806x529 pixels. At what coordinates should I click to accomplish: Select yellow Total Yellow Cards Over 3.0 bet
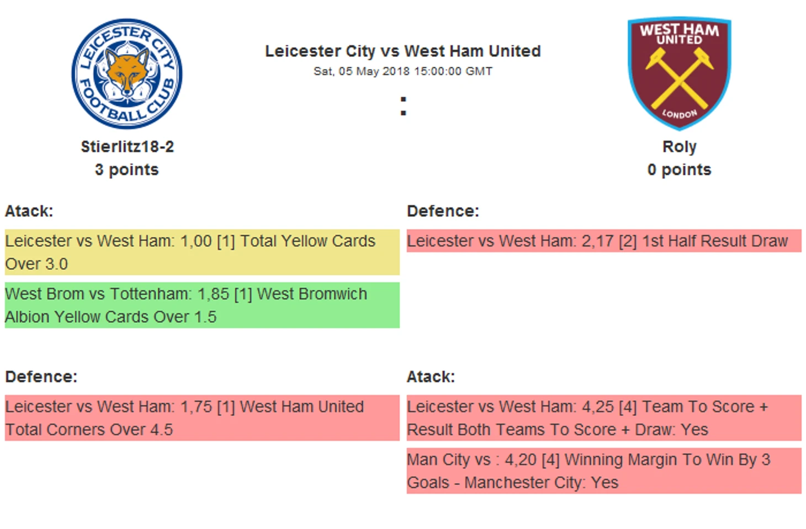[202, 252]
